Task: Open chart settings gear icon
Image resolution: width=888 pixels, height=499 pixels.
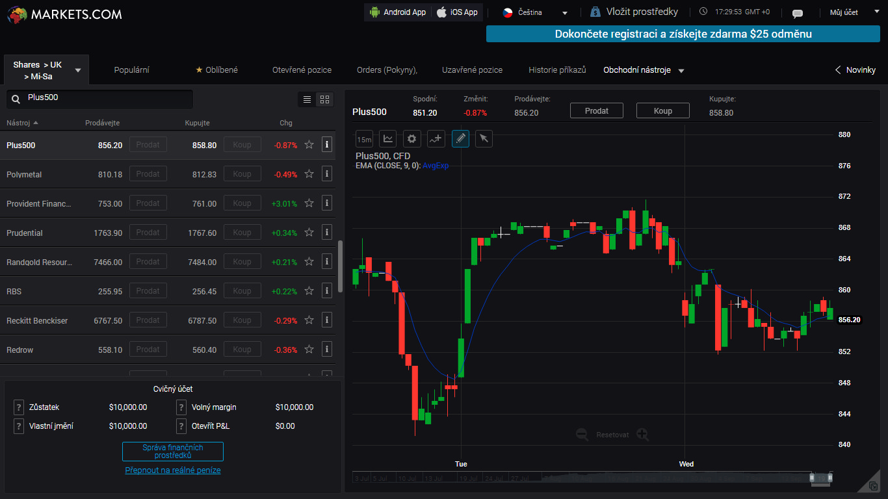Action: (x=412, y=138)
